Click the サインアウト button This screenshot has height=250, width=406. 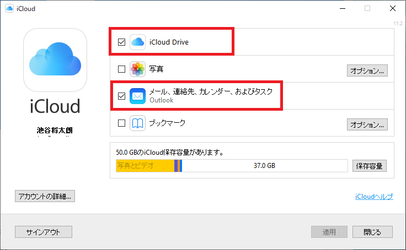[x=44, y=232]
